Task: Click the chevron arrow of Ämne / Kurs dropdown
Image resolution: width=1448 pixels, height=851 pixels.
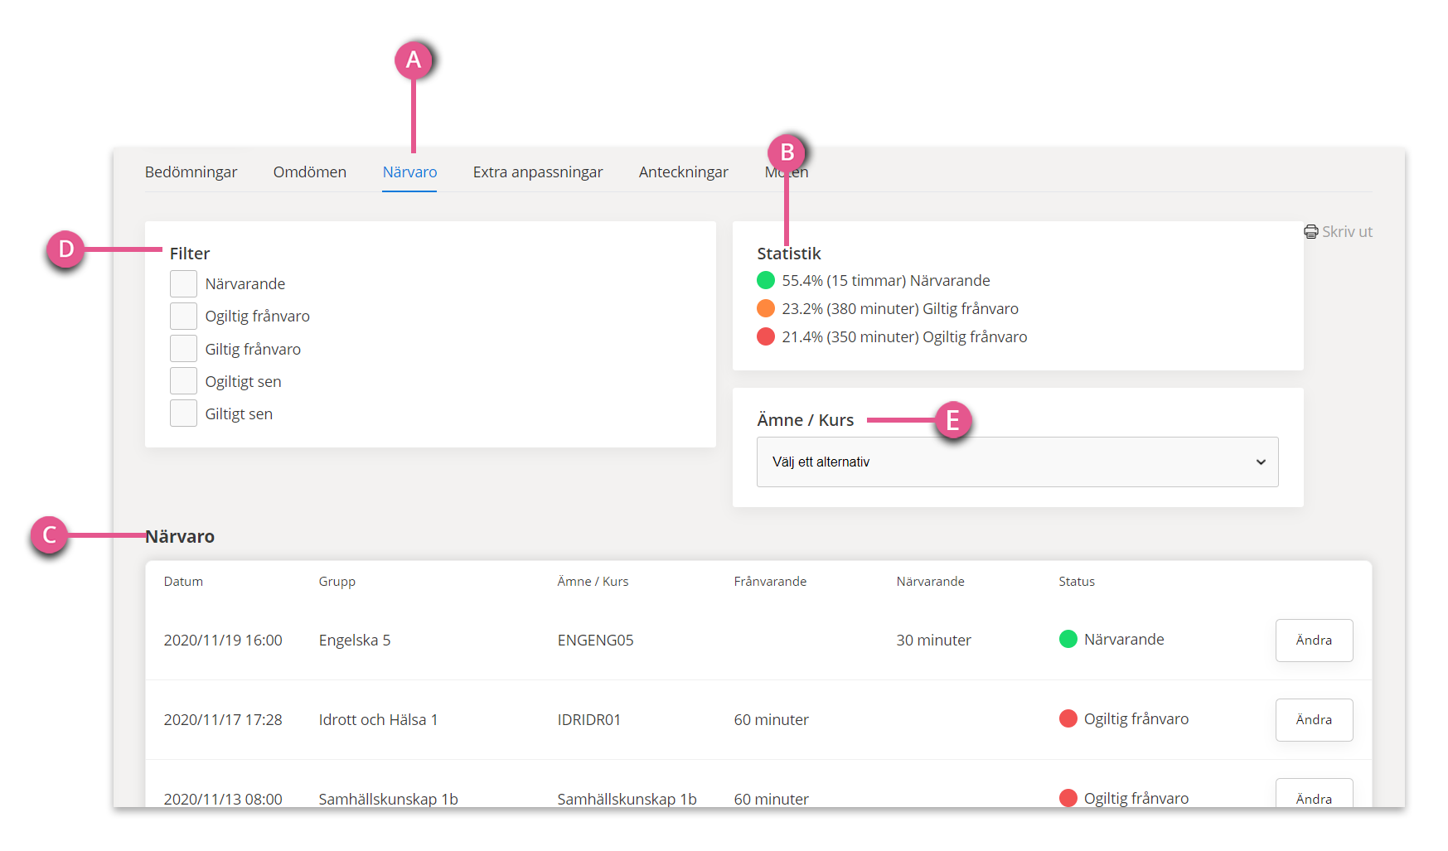Action: [1261, 462]
